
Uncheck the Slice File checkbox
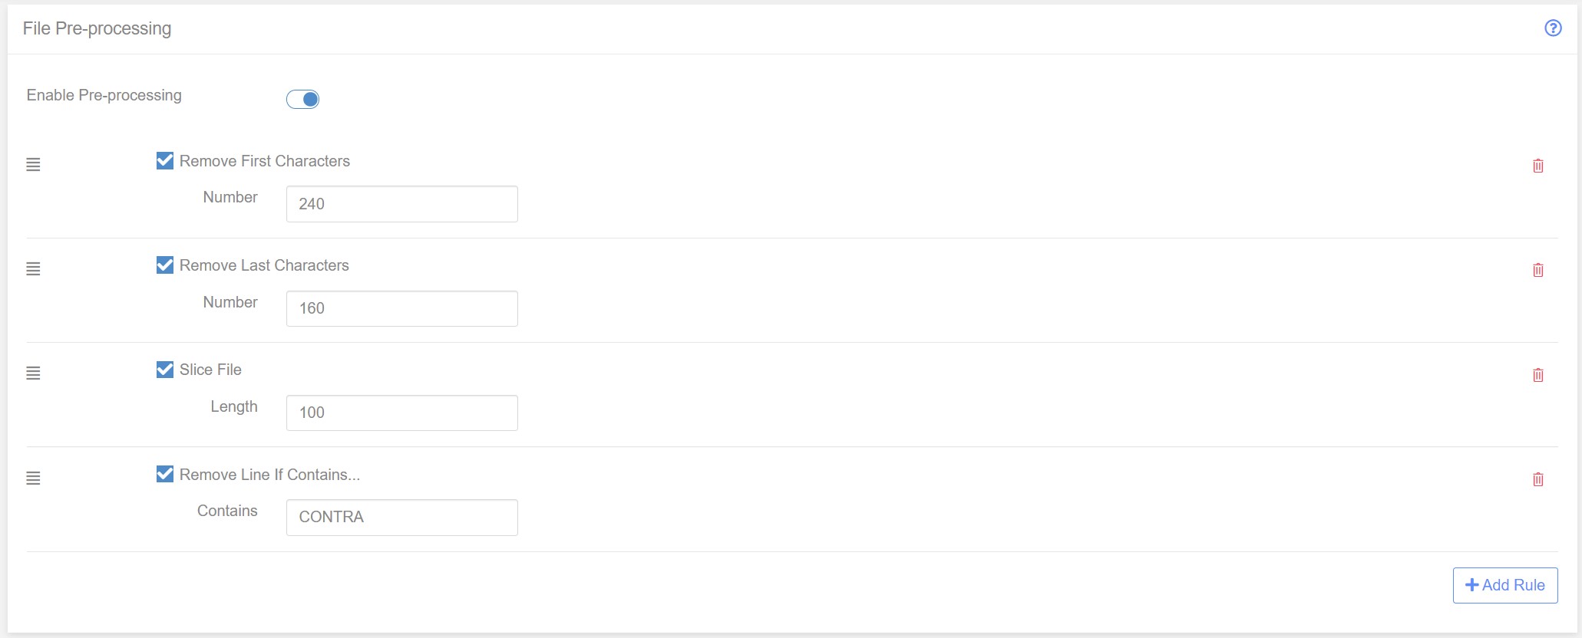[x=164, y=370]
